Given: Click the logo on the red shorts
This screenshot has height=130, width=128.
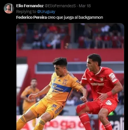Looking at the screenshot, I should click(109, 103).
